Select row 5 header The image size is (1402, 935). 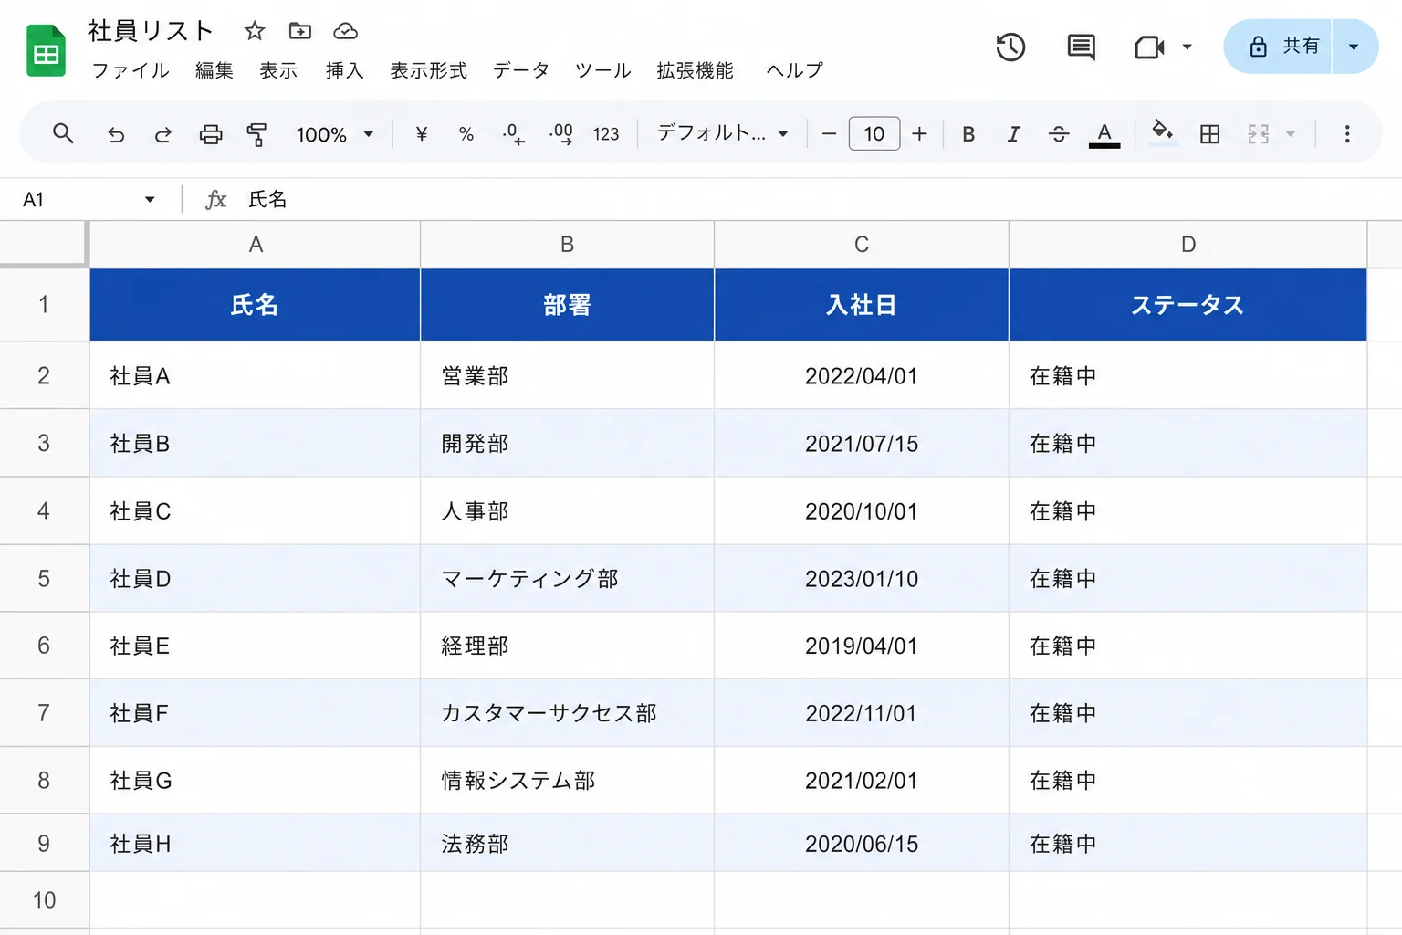click(x=44, y=578)
